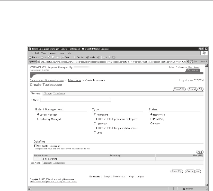Enable Use bigfile tablespace checkbox
Image resolution: width=213 pixels, height=191 pixels.
(35, 146)
